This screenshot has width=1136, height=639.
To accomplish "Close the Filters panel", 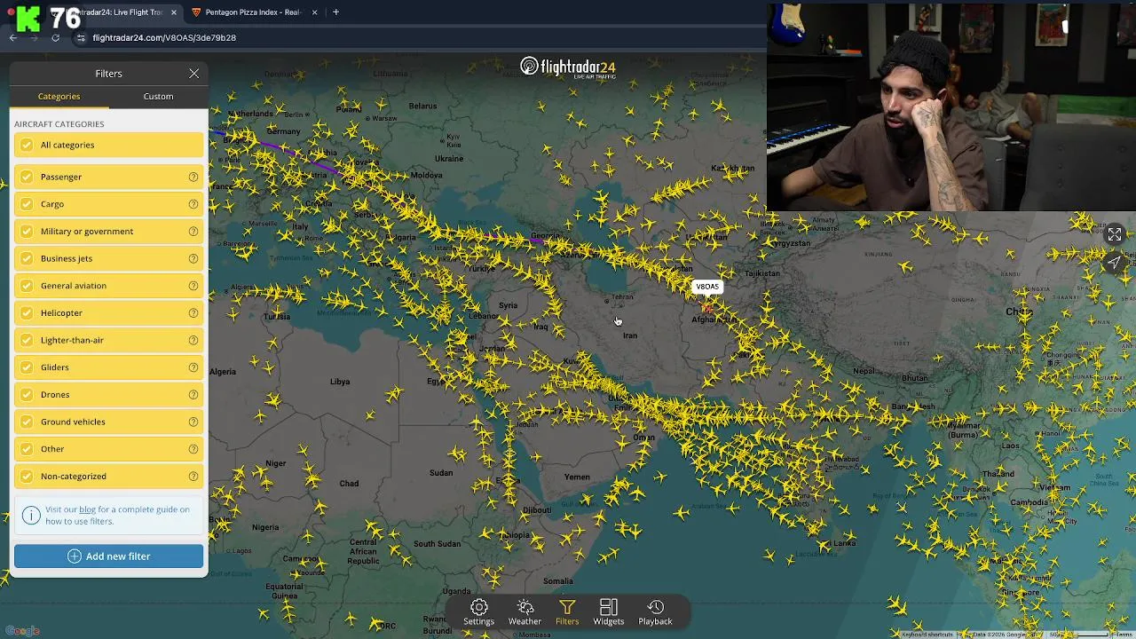I will coord(193,74).
